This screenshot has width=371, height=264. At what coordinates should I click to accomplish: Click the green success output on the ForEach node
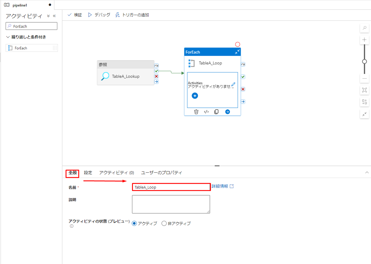pyautogui.click(x=243, y=77)
